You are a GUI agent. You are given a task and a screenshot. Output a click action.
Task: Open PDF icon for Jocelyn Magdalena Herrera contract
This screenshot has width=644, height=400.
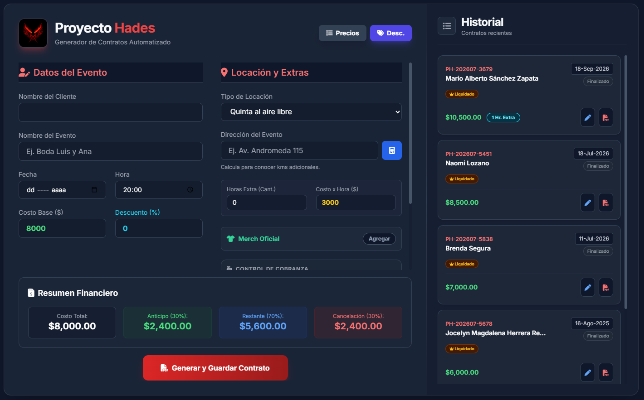606,372
